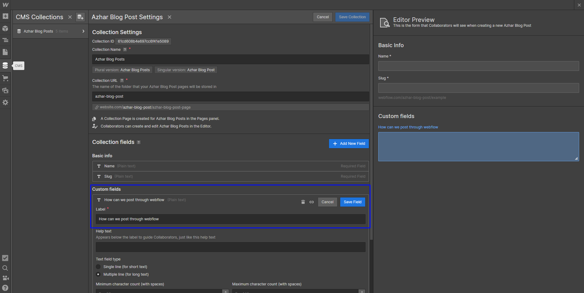Click the website.com collection page URL preview
The width and height of the screenshot is (584, 293).
click(231, 107)
